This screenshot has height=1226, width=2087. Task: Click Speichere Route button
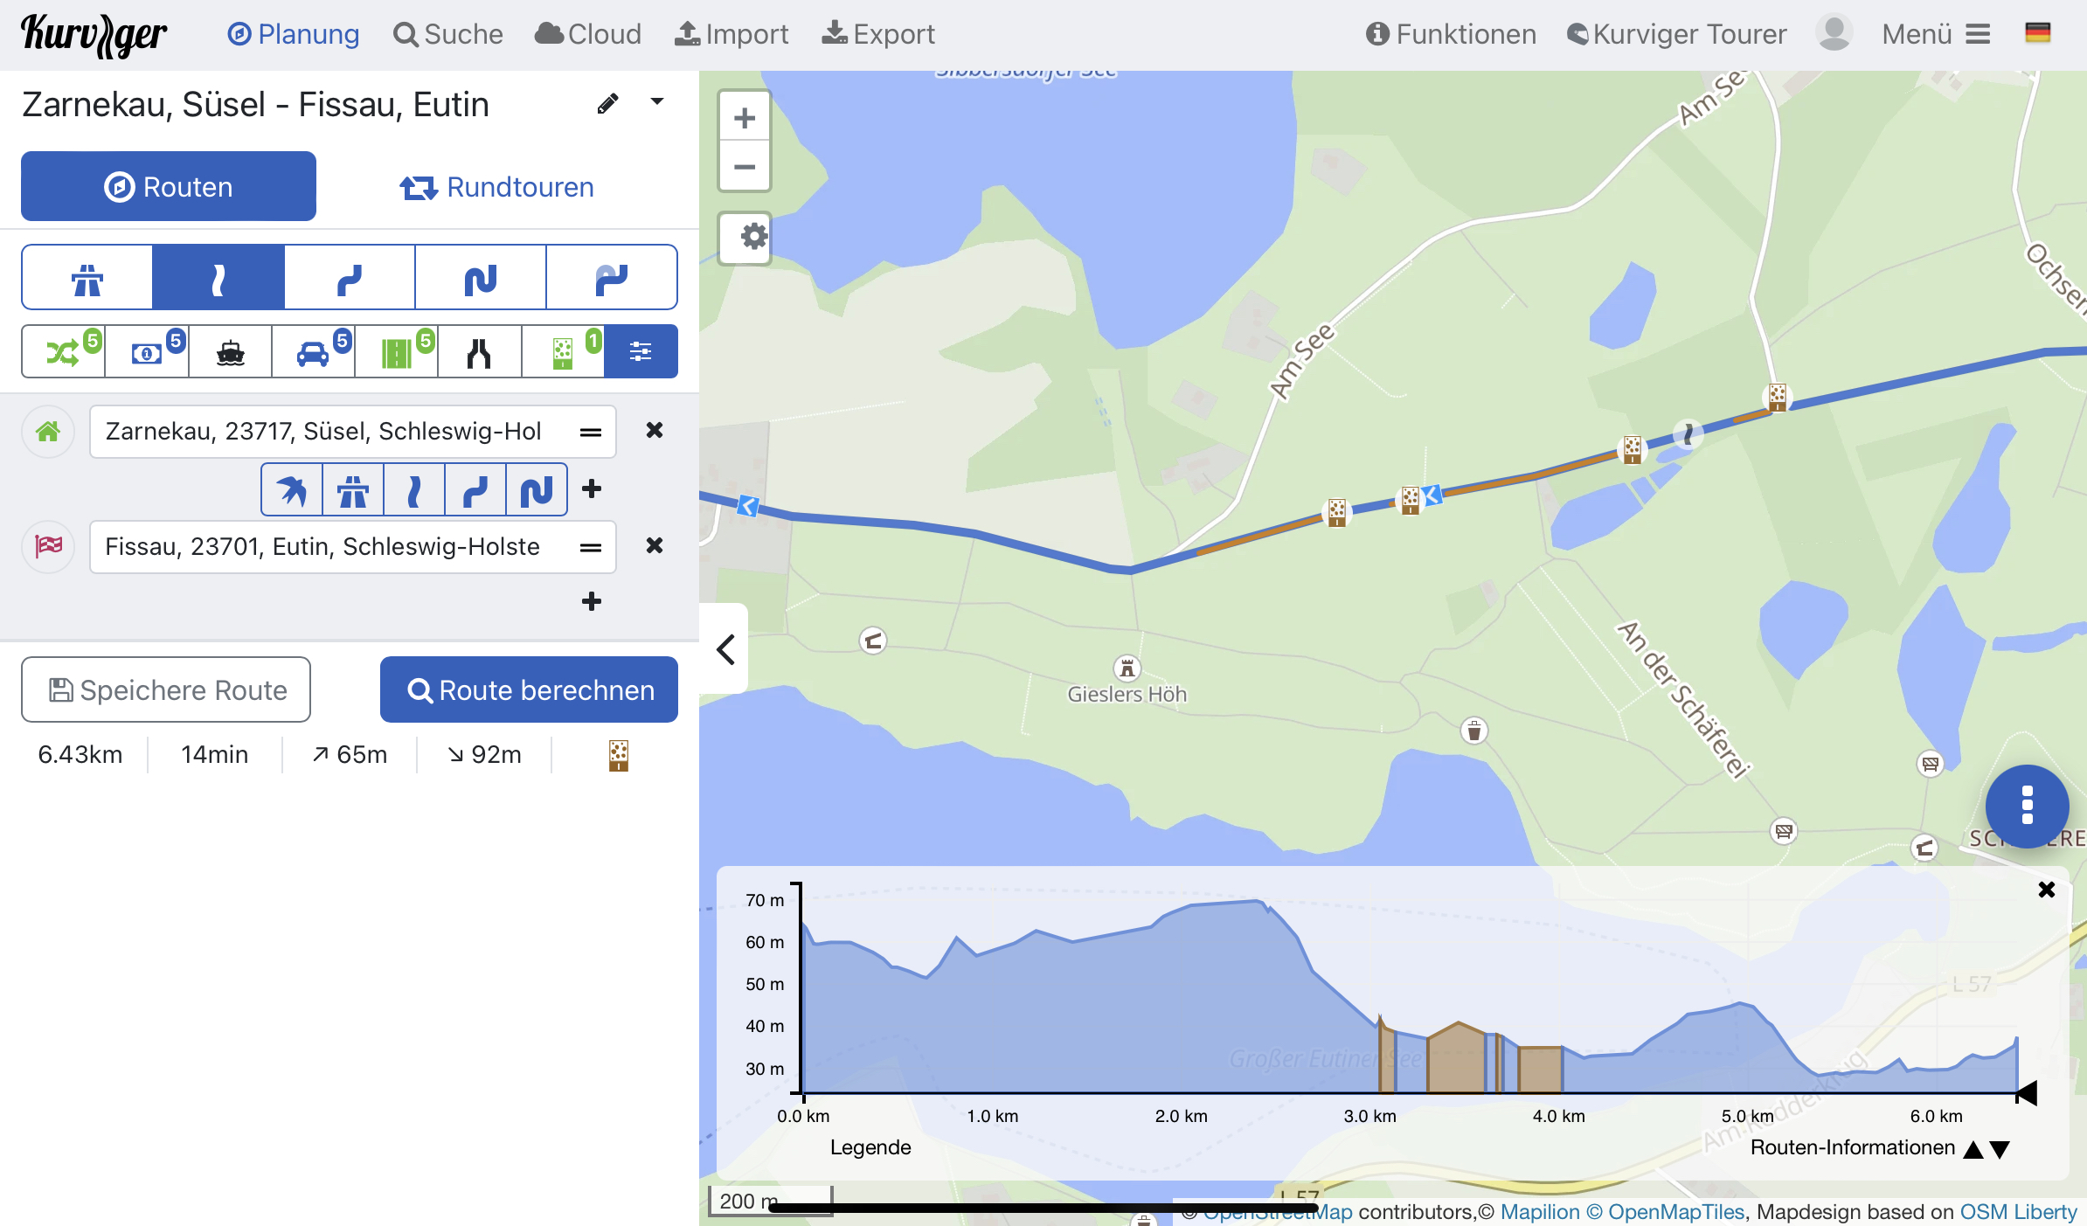tap(166, 690)
